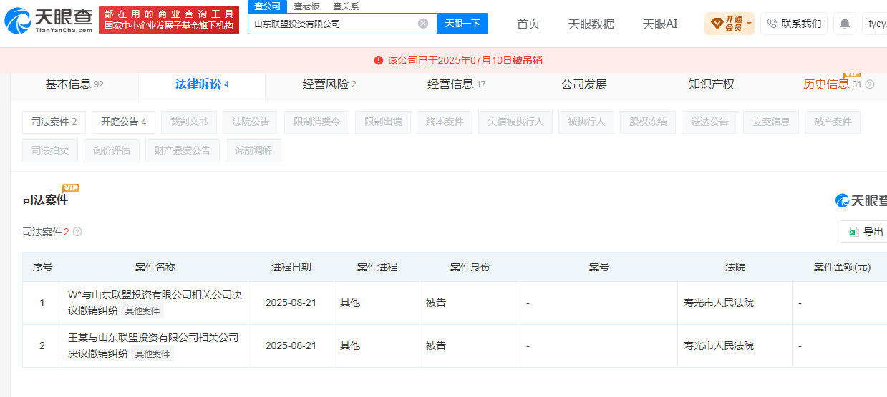Click the 股权冻结 filter
The width and height of the screenshot is (887, 397).
(x=648, y=122)
